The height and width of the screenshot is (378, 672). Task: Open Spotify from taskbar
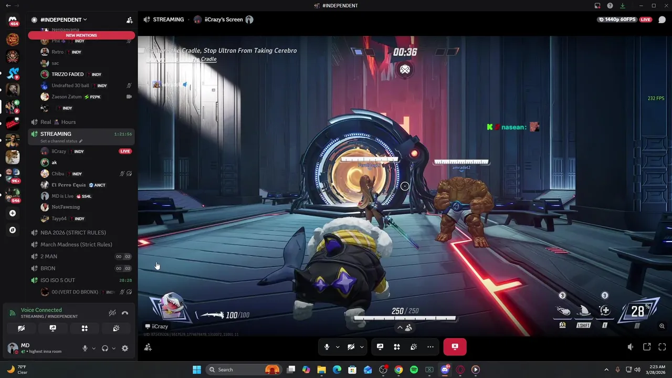coord(414,370)
